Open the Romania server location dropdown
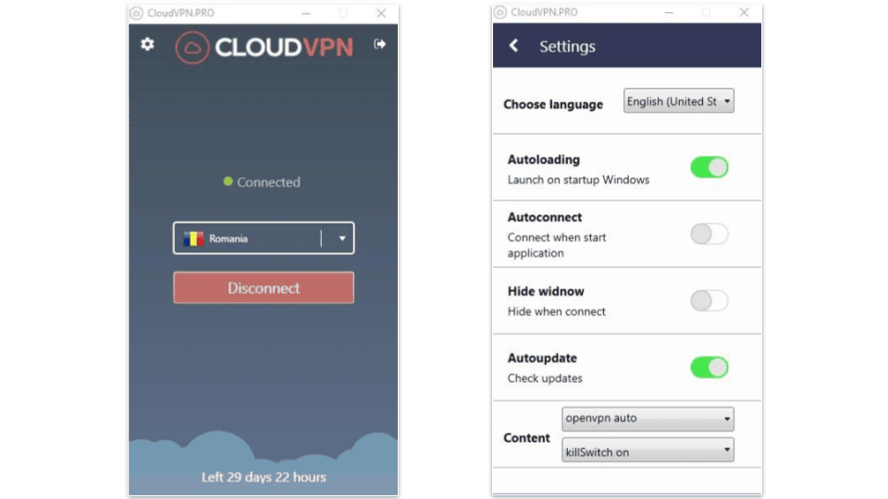The image size is (888, 499). coord(264,238)
